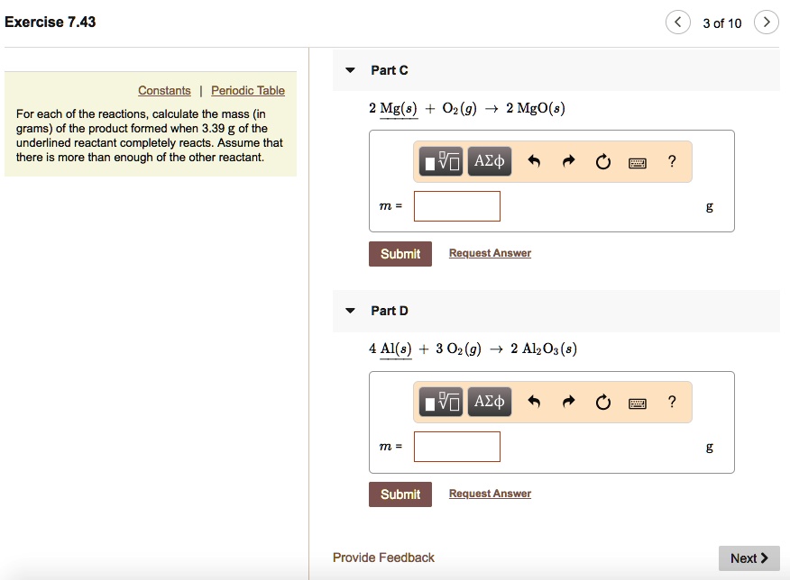The image size is (790, 580).
Task: Open the Periodic Table link
Action: 248,90
